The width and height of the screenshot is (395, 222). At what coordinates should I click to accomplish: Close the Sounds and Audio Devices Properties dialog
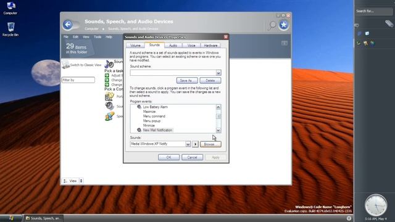(226, 37)
